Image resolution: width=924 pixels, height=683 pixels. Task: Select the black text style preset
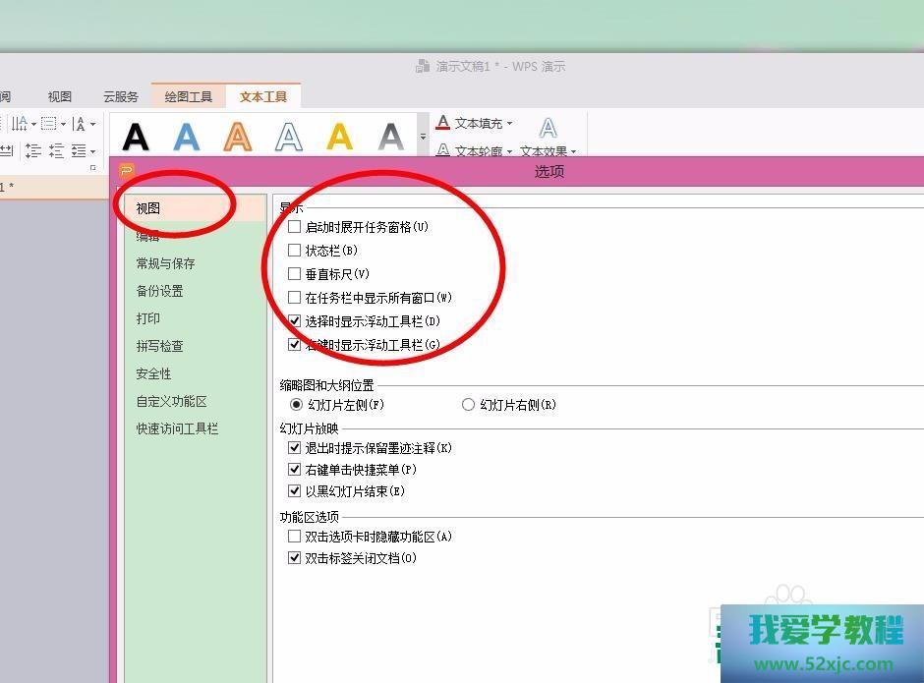click(x=136, y=136)
